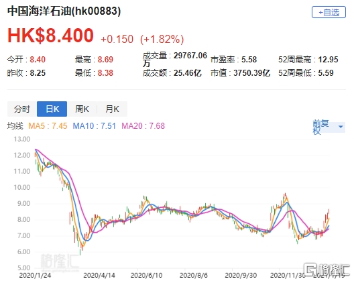This screenshot has width=354, height=281.
Task: Click the HK$8.400 current price
Action: pos(50,36)
